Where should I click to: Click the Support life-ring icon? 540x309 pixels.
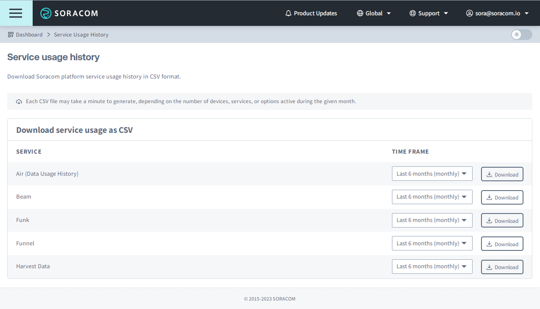coord(412,13)
